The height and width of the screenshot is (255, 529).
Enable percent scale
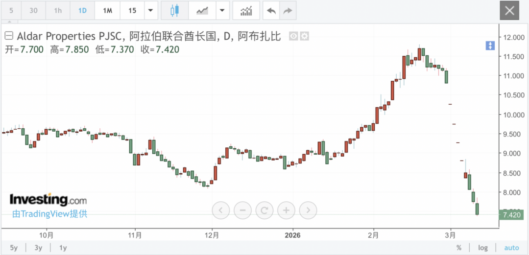pos(459,248)
